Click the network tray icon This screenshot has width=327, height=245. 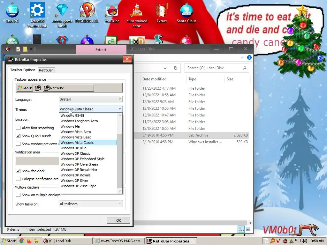click(298, 241)
